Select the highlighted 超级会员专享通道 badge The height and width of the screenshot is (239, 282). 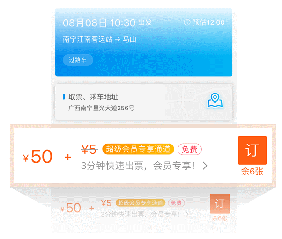138,150
